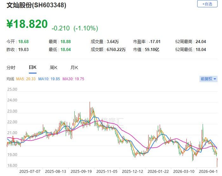Image resolution: width=222 pixels, height=176 pixels.
Task: Click the 市盈率 value -17.01
Action: pyautogui.click(x=156, y=42)
